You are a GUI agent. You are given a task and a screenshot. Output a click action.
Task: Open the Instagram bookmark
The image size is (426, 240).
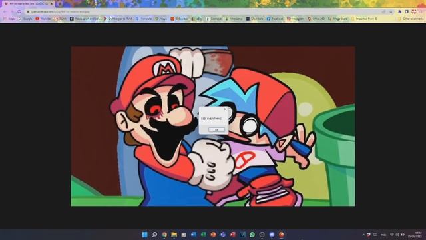pyautogui.click(x=296, y=19)
